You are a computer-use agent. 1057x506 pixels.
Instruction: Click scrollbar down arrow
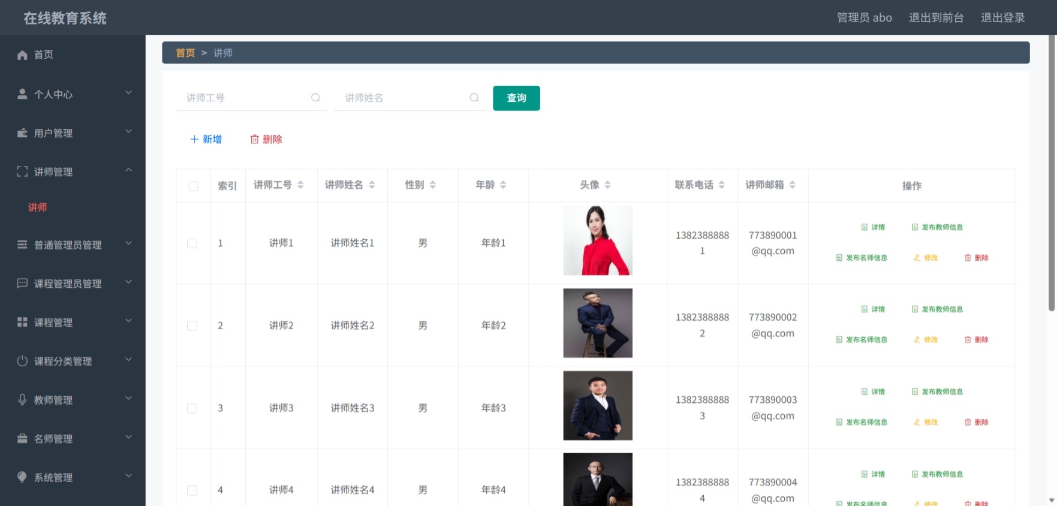pos(1052,500)
